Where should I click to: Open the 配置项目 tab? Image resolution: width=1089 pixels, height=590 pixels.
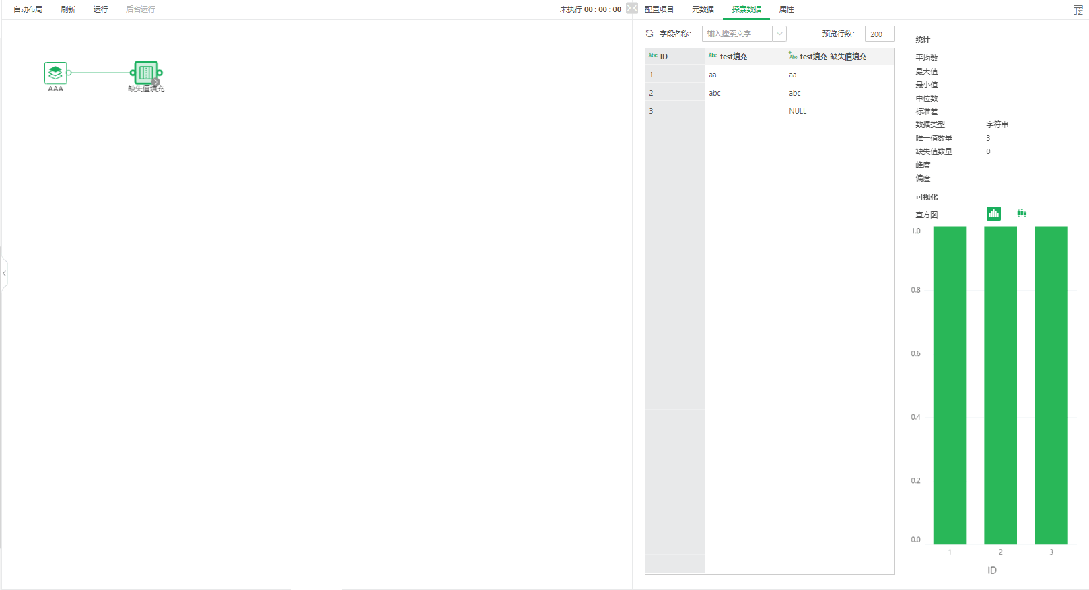tap(659, 9)
